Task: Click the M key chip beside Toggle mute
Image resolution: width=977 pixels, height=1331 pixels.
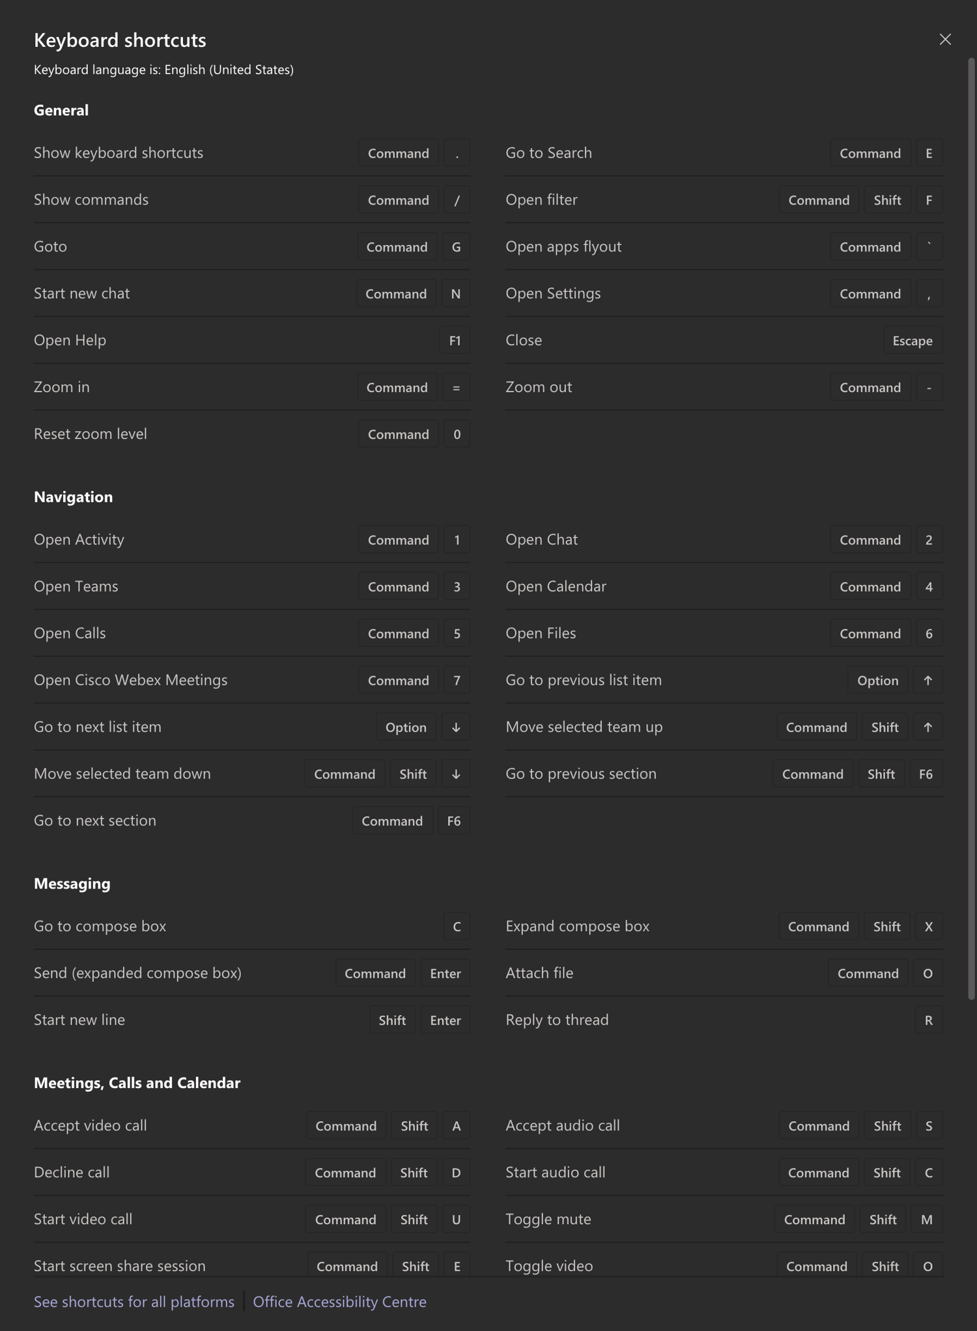Action: 927,1219
